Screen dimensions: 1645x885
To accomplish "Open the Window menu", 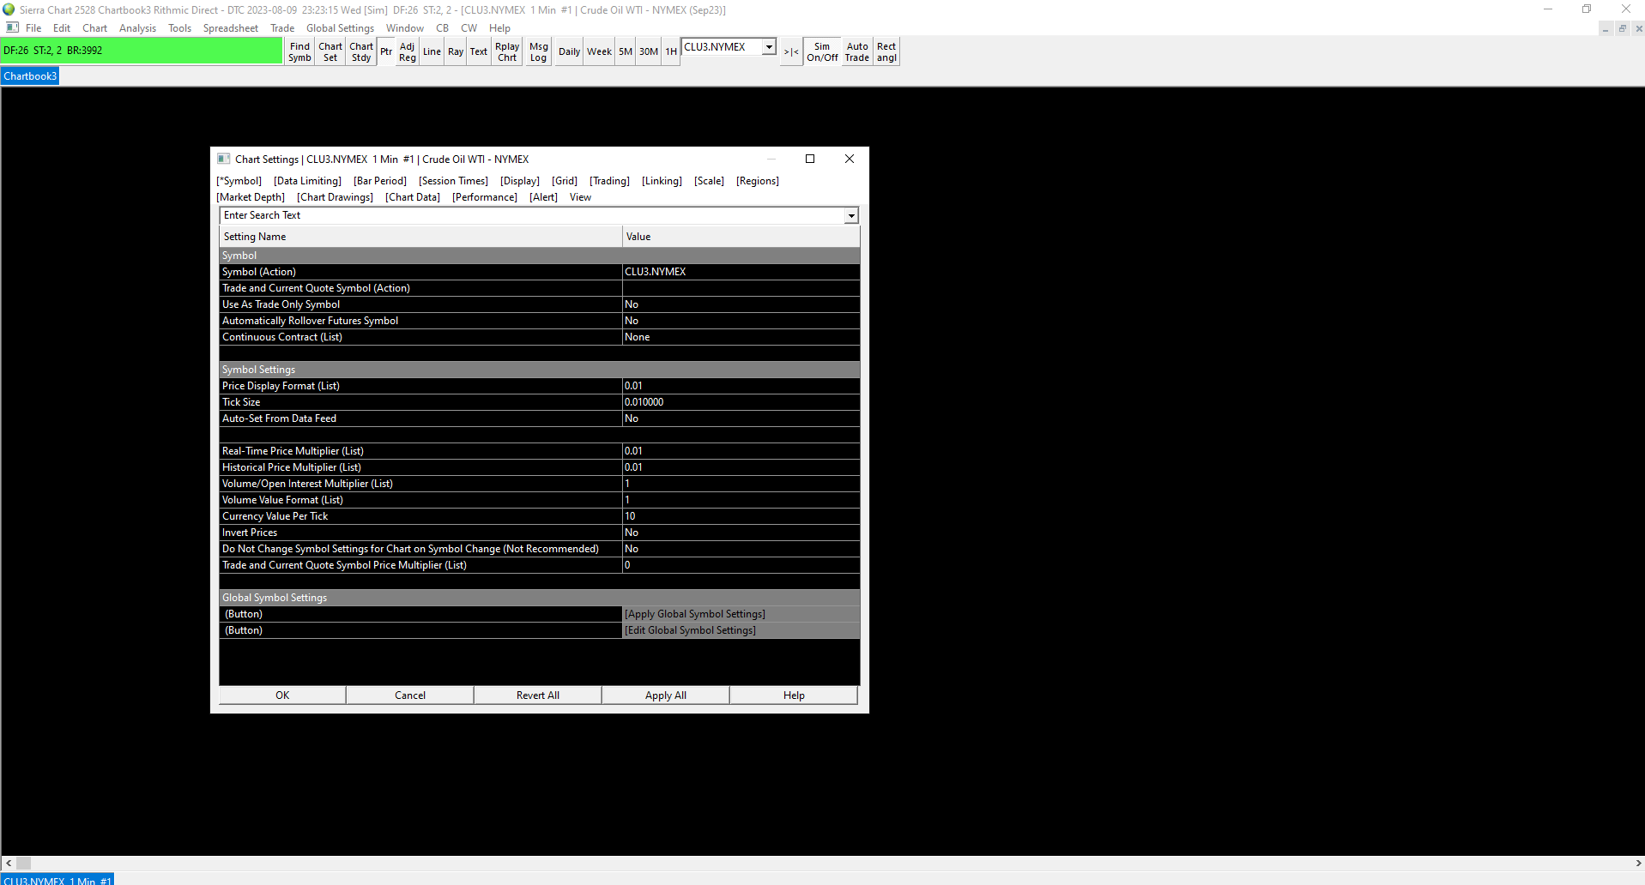I will [x=404, y=28].
